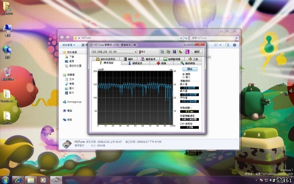Viewport: 294px width, 184px height.
Task: Click the benchmark graph area
Action: [135, 98]
